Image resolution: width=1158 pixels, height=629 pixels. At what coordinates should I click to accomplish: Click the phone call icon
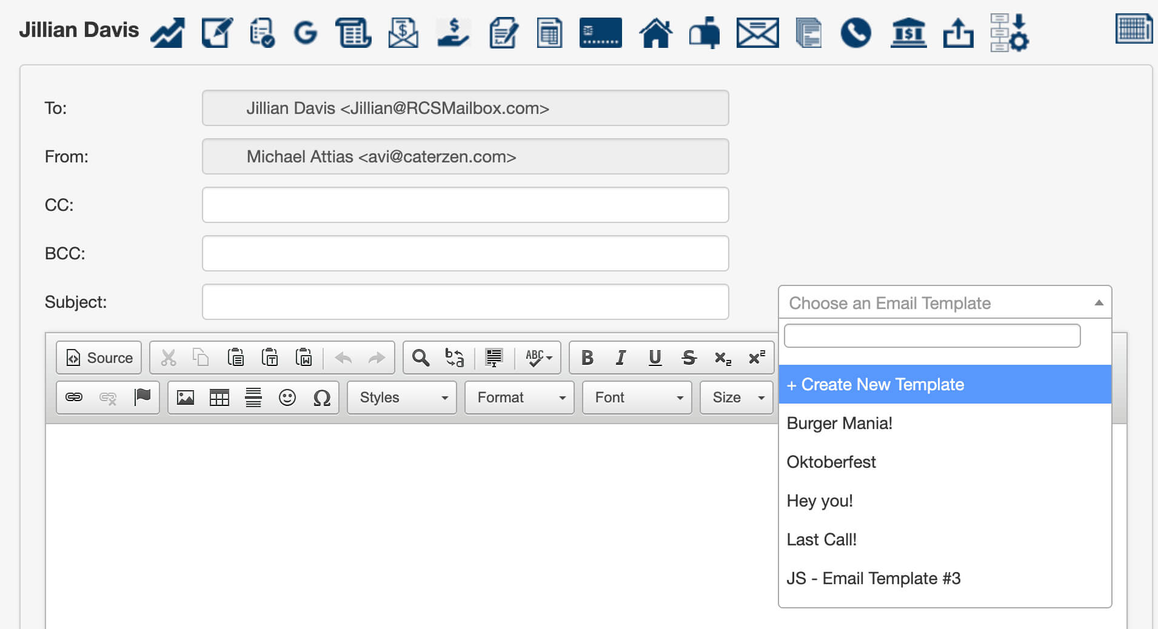[855, 32]
